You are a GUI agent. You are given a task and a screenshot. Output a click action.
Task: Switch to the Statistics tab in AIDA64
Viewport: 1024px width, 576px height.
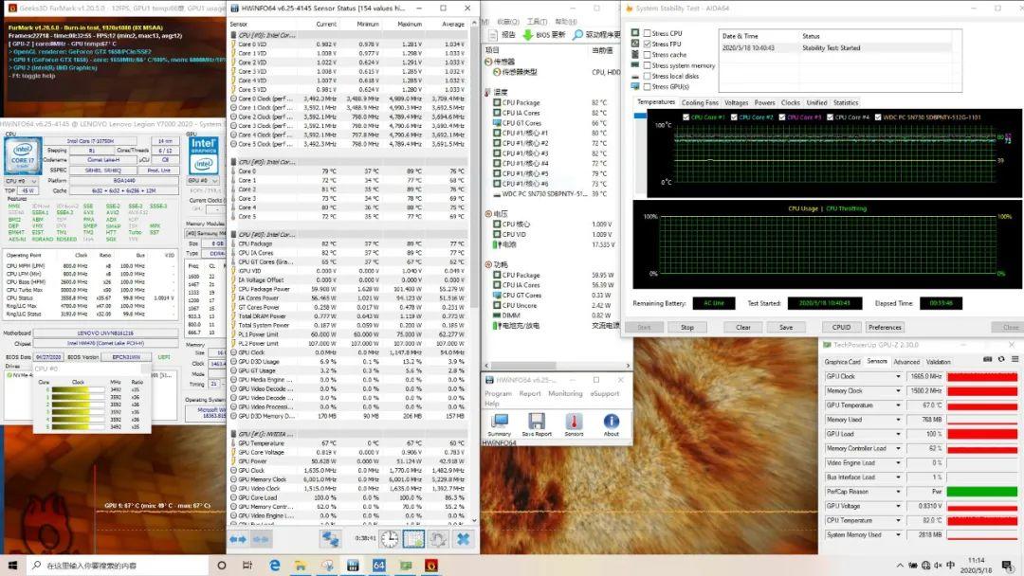pyautogui.click(x=845, y=102)
